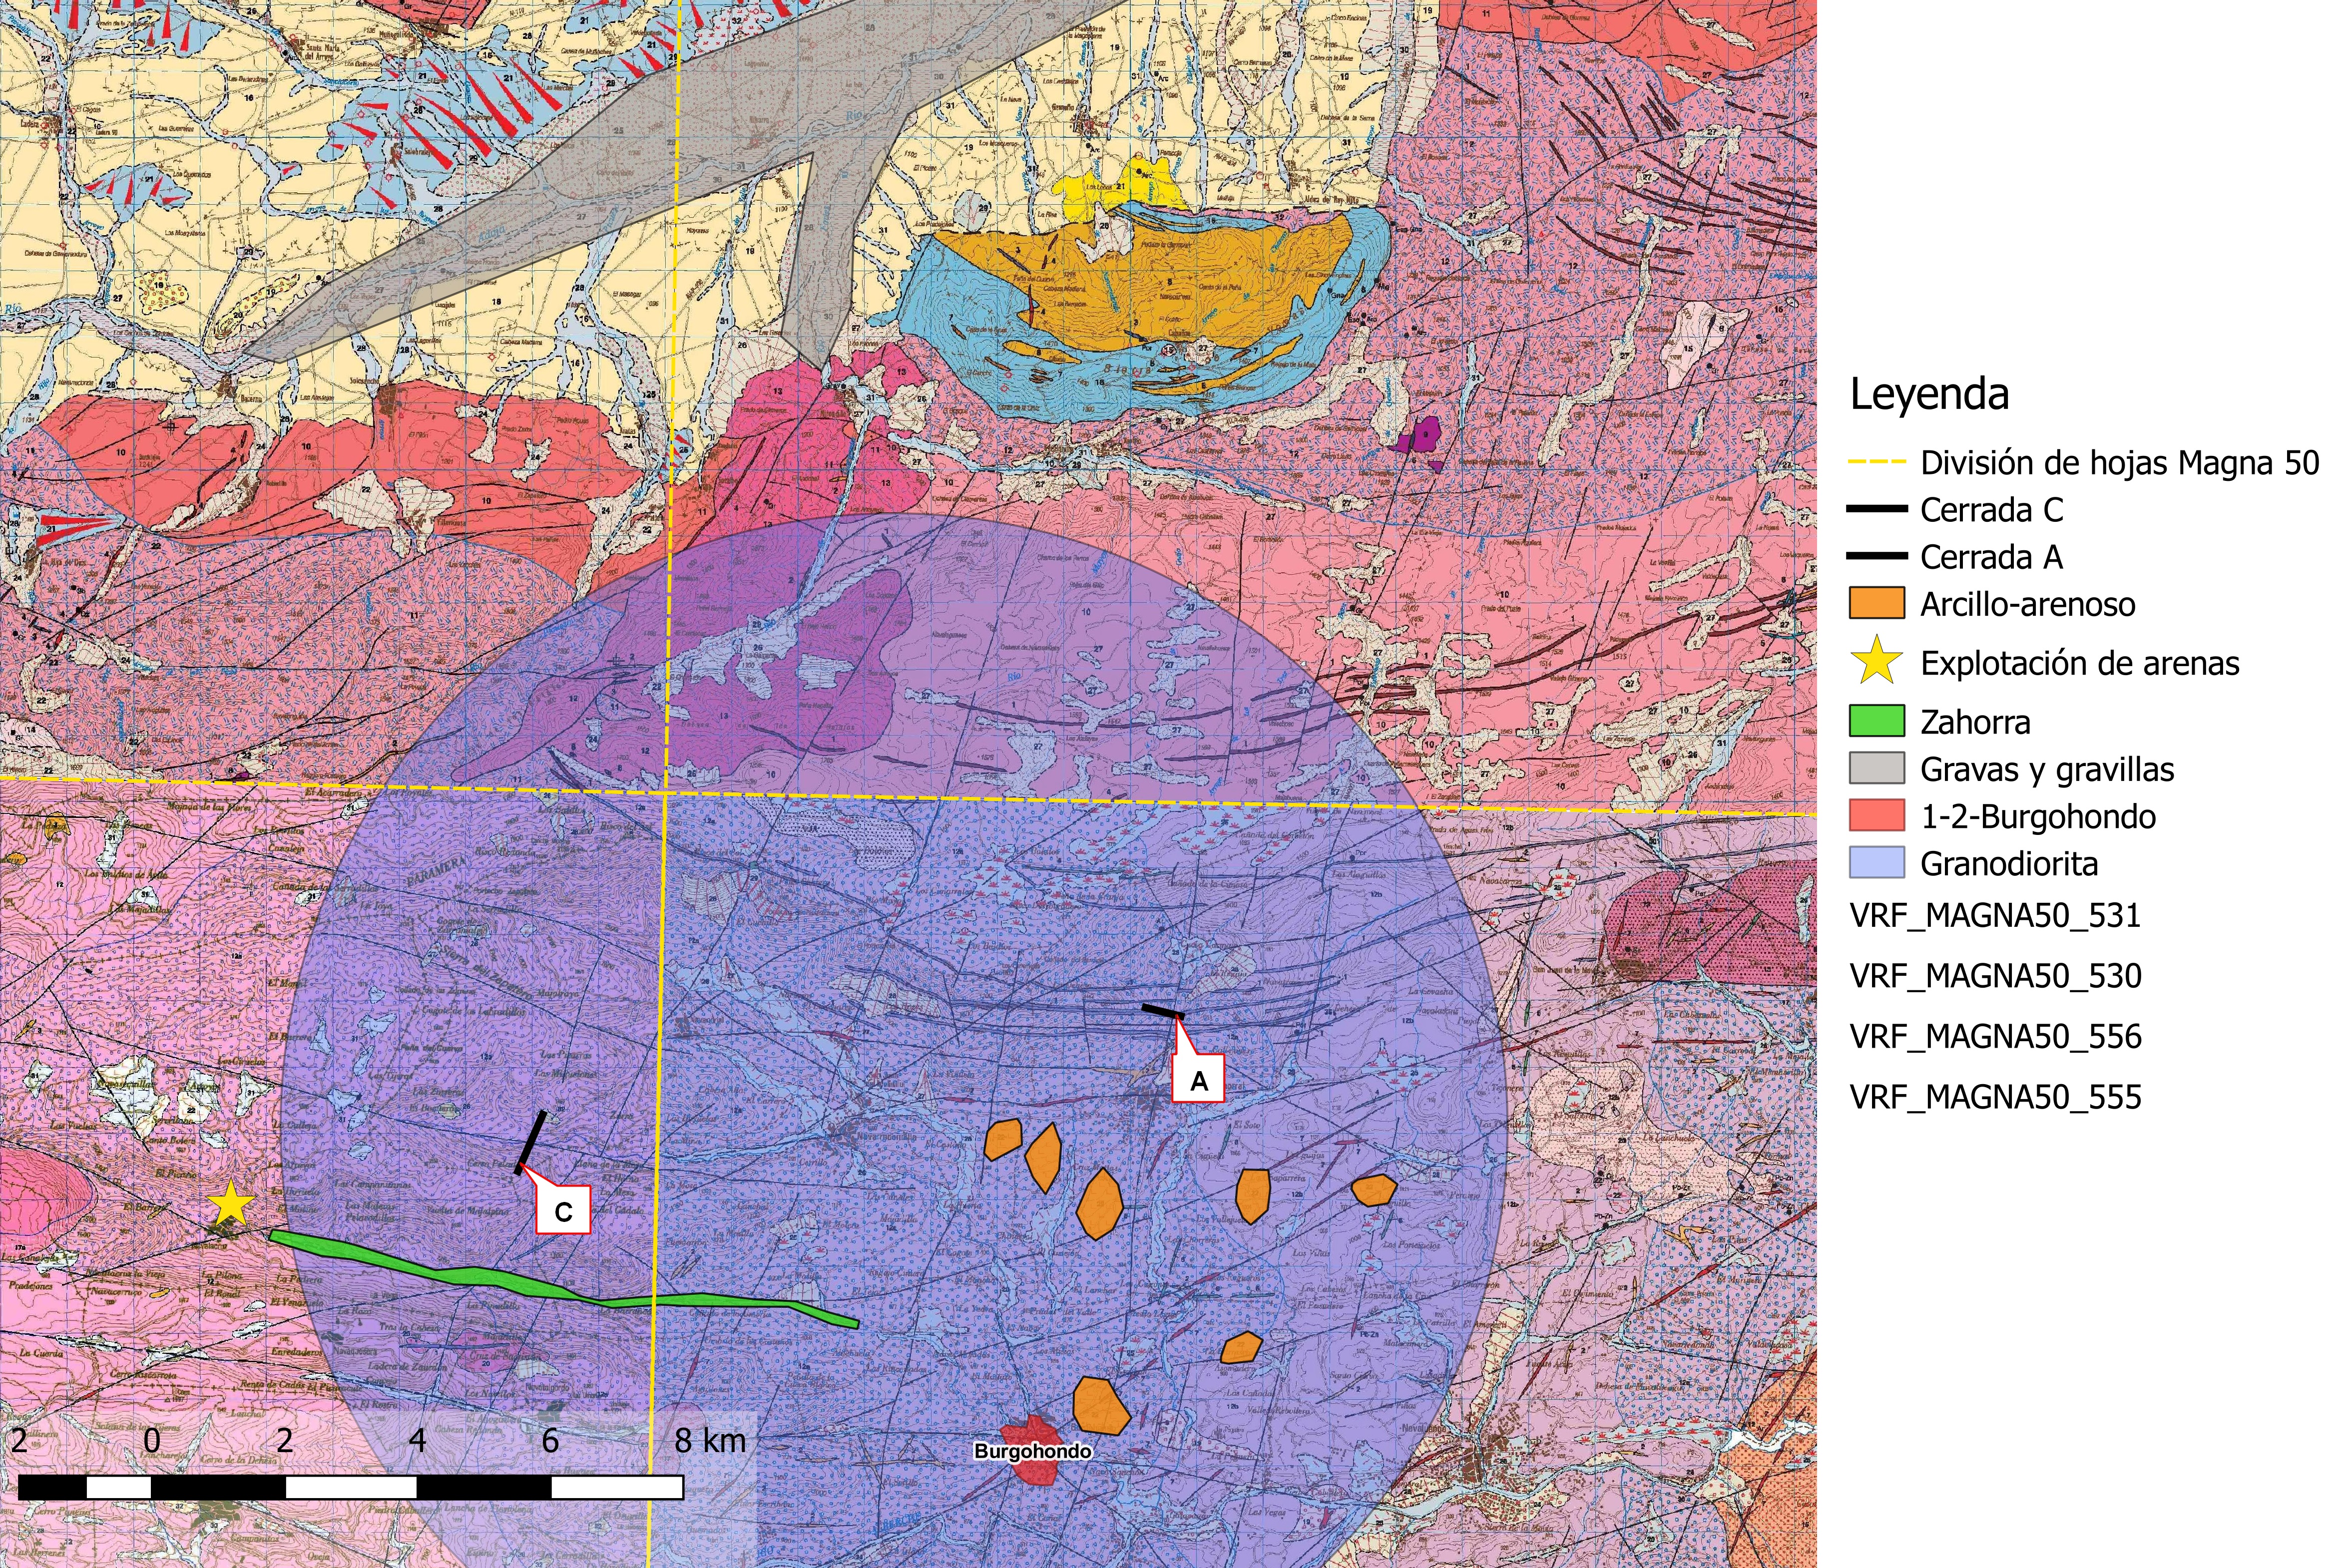Click the black Cerrada A line on map
Viewport: 2336px width, 1568px height.
[1163, 1012]
